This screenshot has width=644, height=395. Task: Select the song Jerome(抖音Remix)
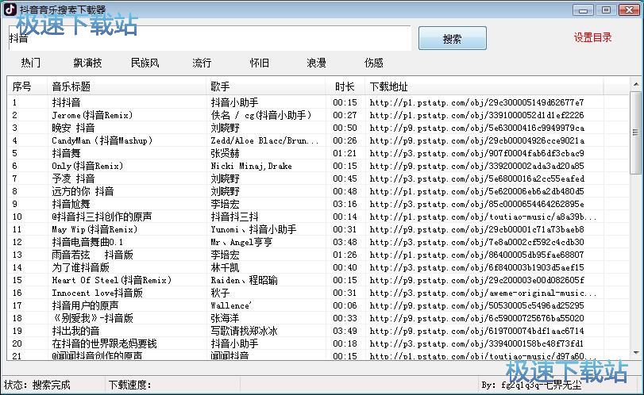click(x=92, y=115)
